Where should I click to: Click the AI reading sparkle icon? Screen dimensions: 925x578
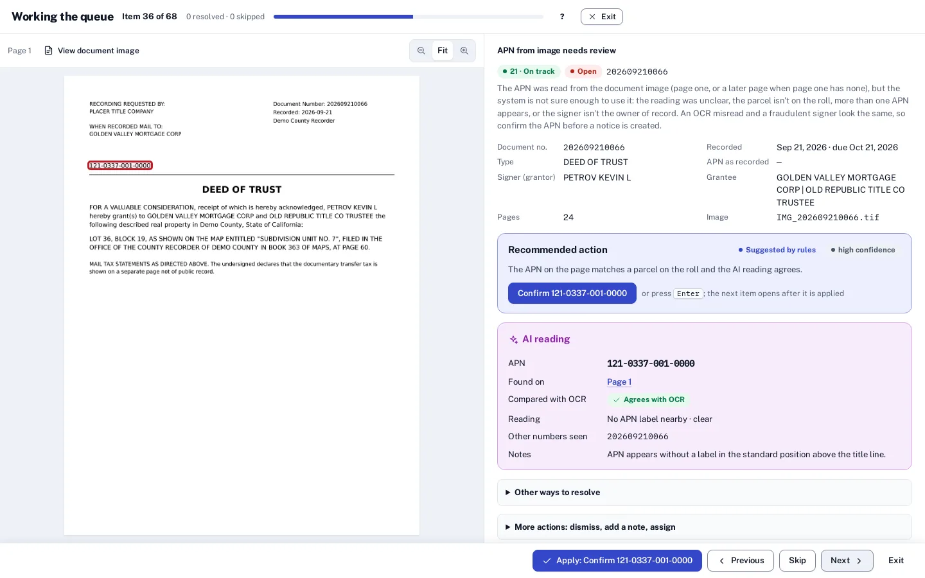(x=514, y=340)
